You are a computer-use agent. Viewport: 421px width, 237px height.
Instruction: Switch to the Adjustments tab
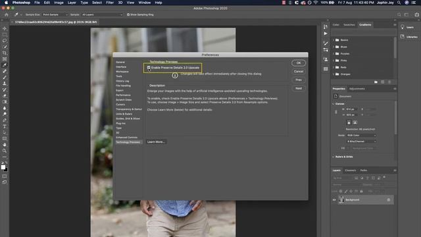[x=357, y=89]
